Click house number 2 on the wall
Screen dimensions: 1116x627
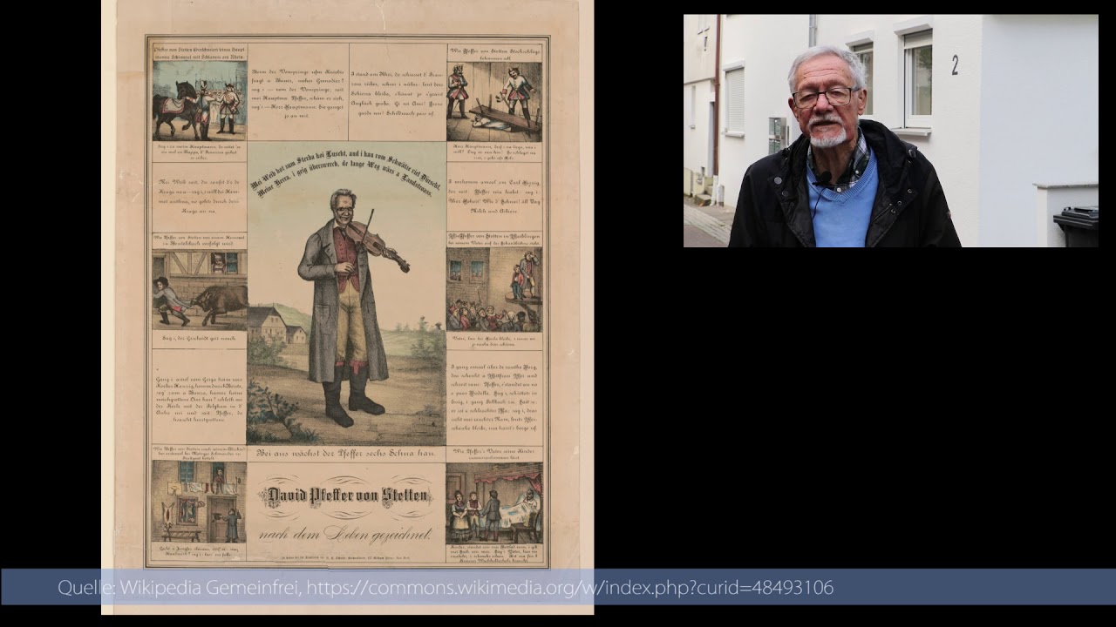point(956,65)
